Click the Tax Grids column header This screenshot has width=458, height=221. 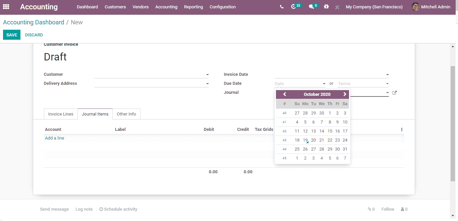coord(264,130)
